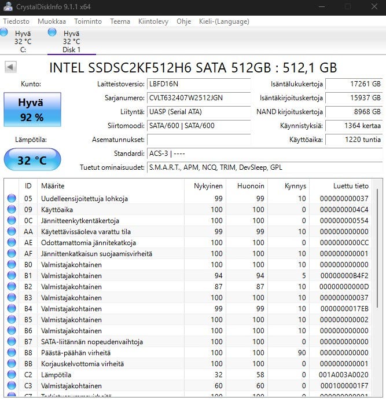
Task: Click the 32 °C temperature button
Action: 32,160
